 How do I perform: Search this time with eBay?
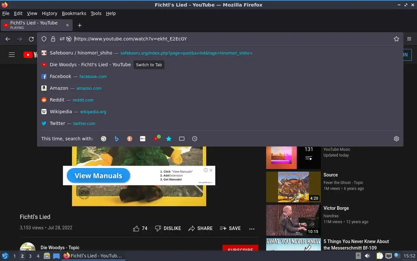point(143,139)
